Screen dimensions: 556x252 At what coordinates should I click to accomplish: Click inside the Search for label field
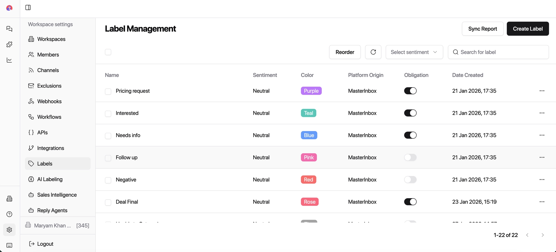tap(499, 52)
